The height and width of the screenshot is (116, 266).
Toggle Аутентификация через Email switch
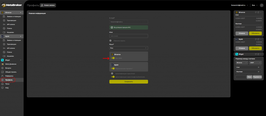coord(112,74)
